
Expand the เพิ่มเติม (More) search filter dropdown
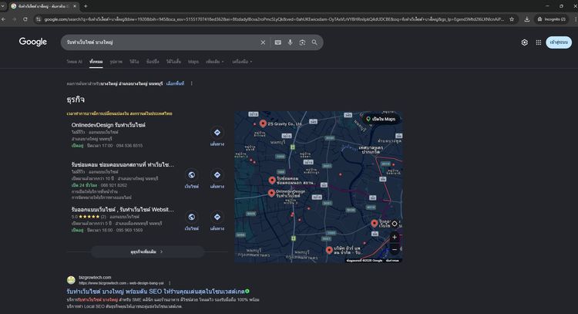(x=215, y=62)
